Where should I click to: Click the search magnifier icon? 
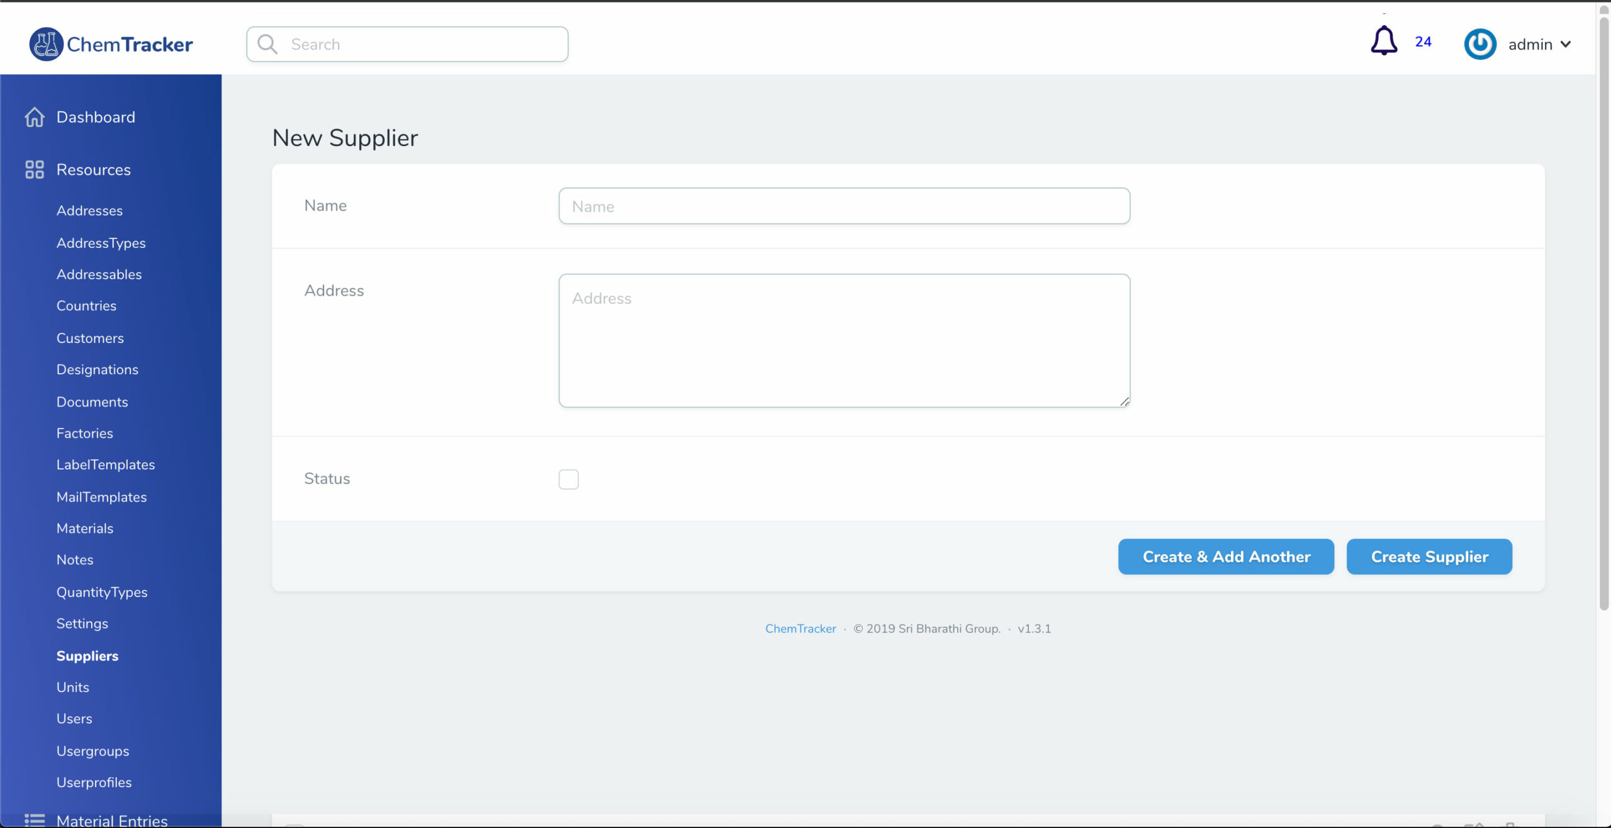coord(267,44)
